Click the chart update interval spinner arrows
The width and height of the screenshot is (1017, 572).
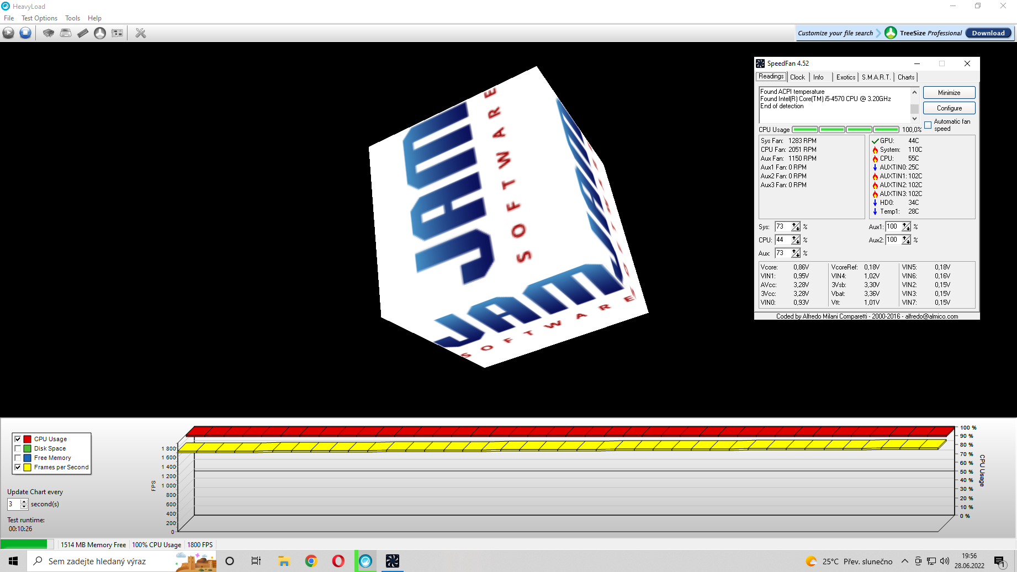click(24, 504)
